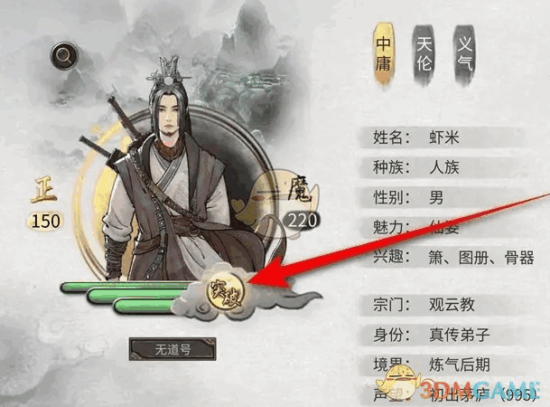Click the 姓名 虾米 name row

click(443, 137)
